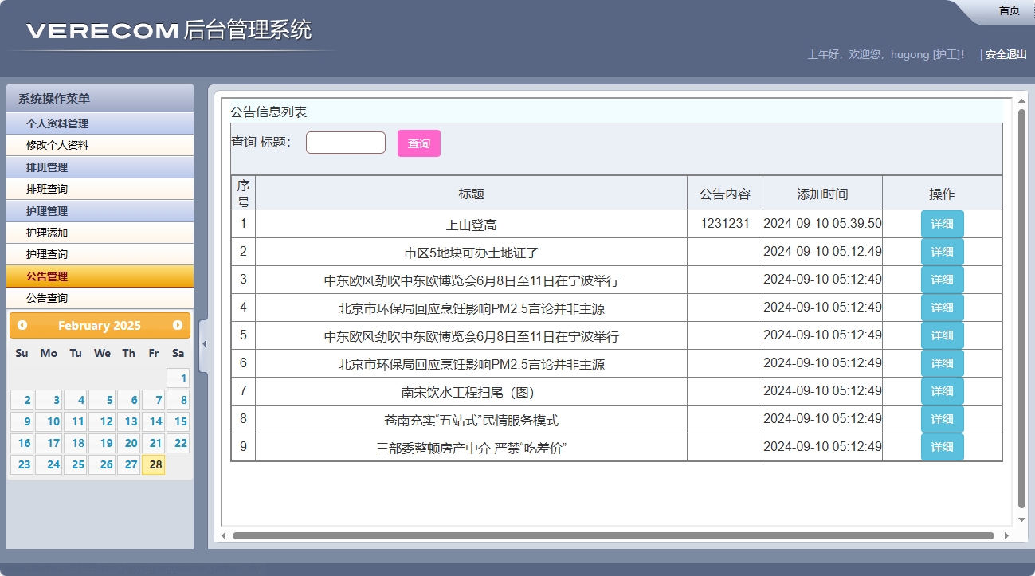View 详细 for the 三部委整顿房产中介 row
The height and width of the screenshot is (576, 1035).
pos(942,447)
